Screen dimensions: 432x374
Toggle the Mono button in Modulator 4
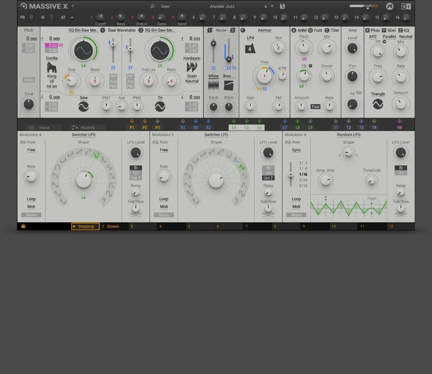[31, 215]
